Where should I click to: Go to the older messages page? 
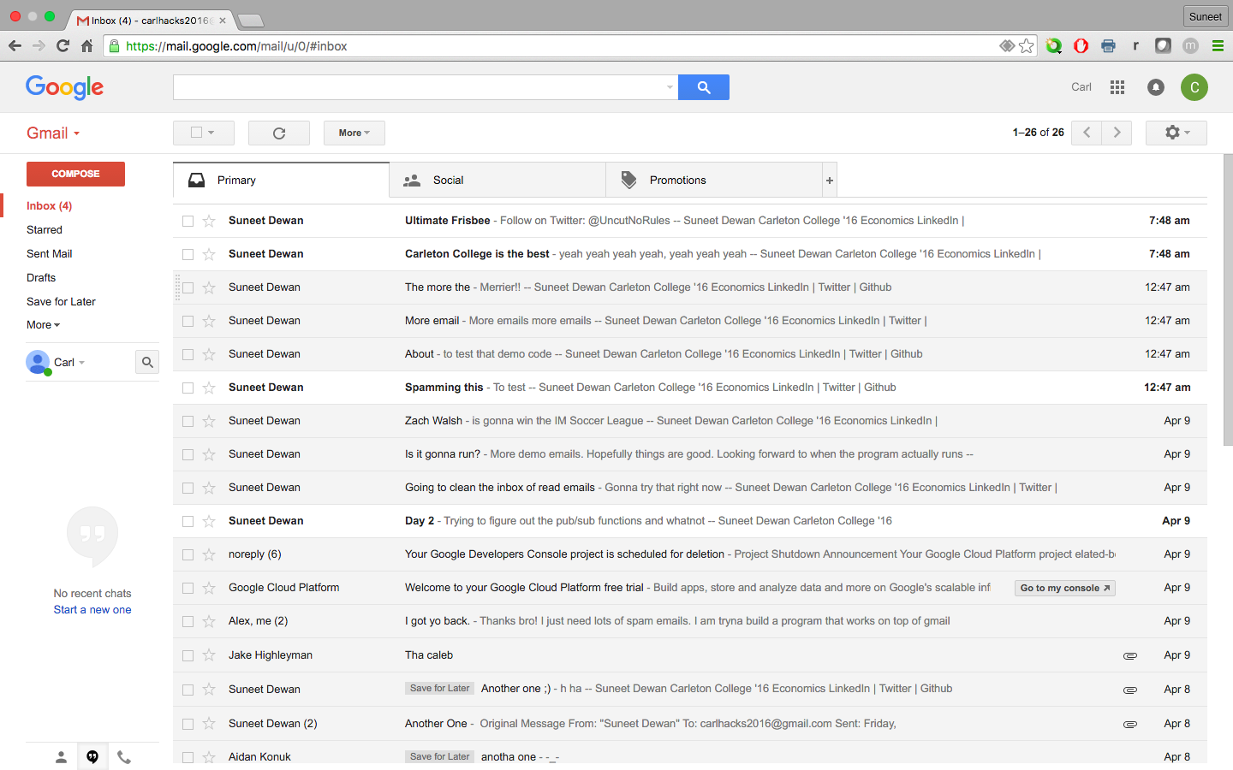coord(1117,133)
